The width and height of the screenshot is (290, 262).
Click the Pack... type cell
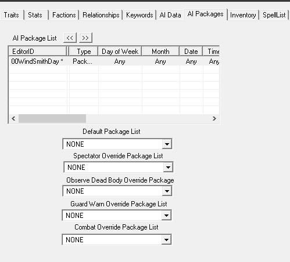83,61
